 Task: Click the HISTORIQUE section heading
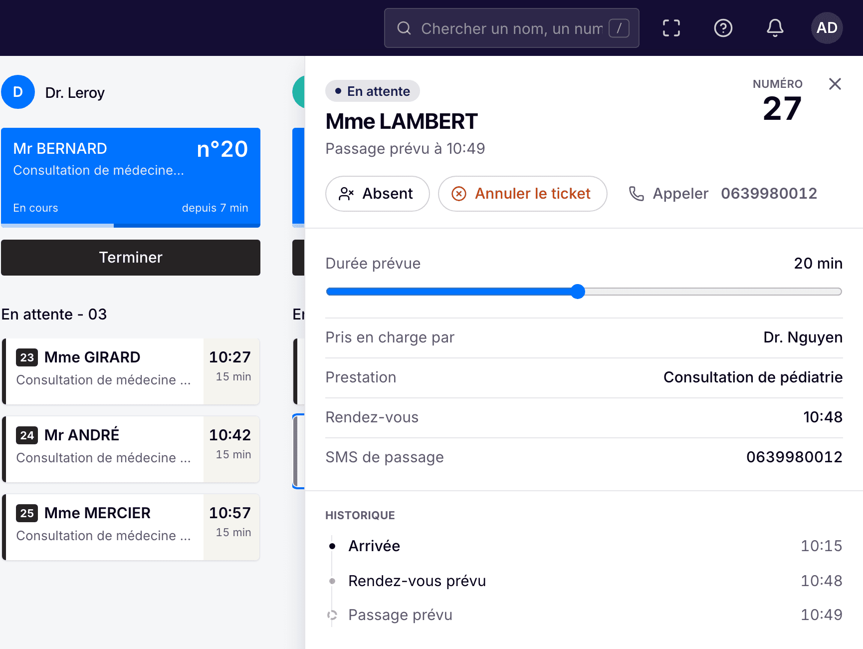pos(360,515)
